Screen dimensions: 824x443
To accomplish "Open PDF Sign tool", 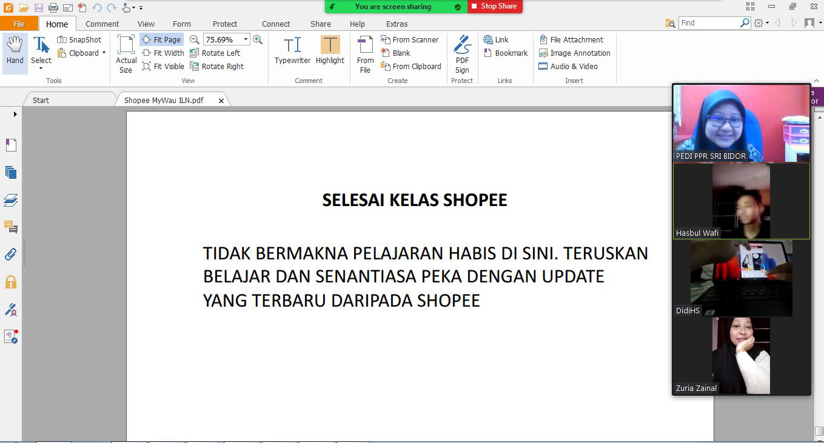I will click(x=462, y=54).
